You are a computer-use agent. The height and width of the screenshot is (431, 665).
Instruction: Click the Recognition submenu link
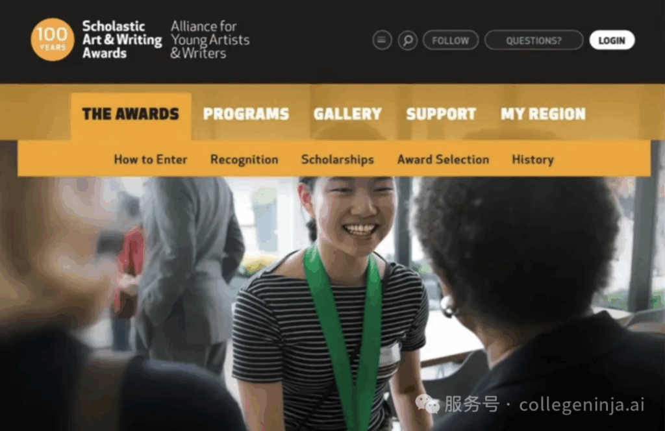(x=244, y=160)
